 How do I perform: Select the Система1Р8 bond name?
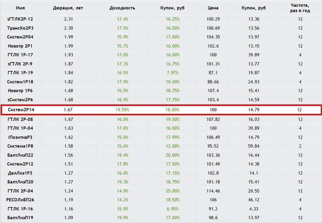tap(20, 146)
